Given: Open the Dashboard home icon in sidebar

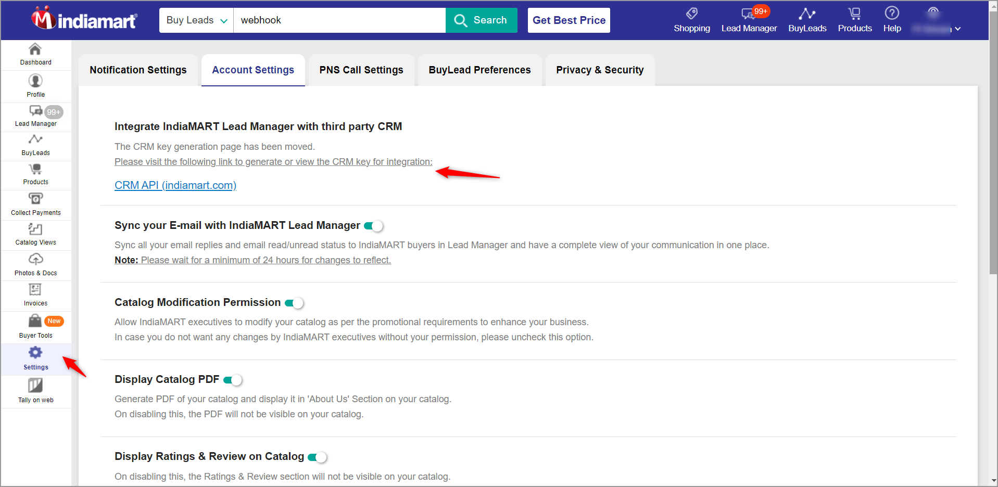Looking at the screenshot, I should [x=35, y=49].
